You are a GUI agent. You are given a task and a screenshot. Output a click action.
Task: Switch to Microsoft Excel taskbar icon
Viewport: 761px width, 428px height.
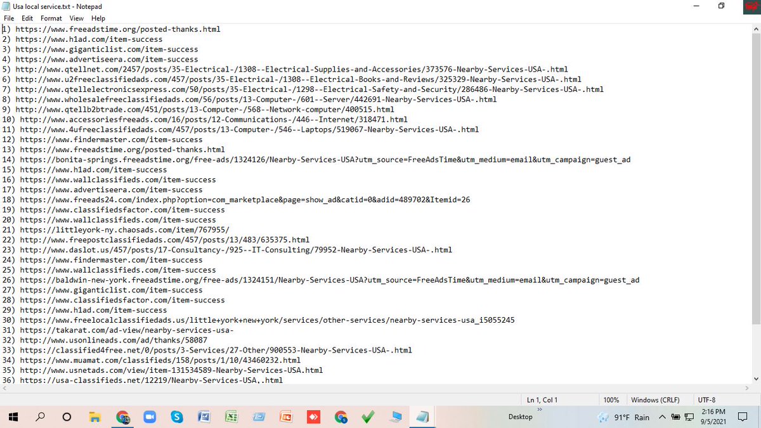coord(232,417)
